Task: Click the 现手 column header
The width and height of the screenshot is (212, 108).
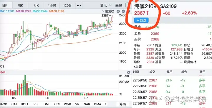Action: 169,72
